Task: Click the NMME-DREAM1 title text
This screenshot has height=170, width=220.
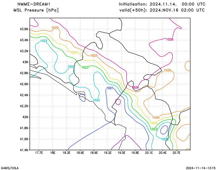Action: 34,4
